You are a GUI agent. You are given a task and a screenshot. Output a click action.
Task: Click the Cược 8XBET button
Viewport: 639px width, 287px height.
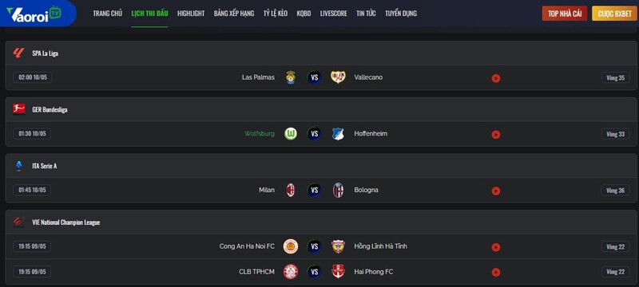pos(614,14)
